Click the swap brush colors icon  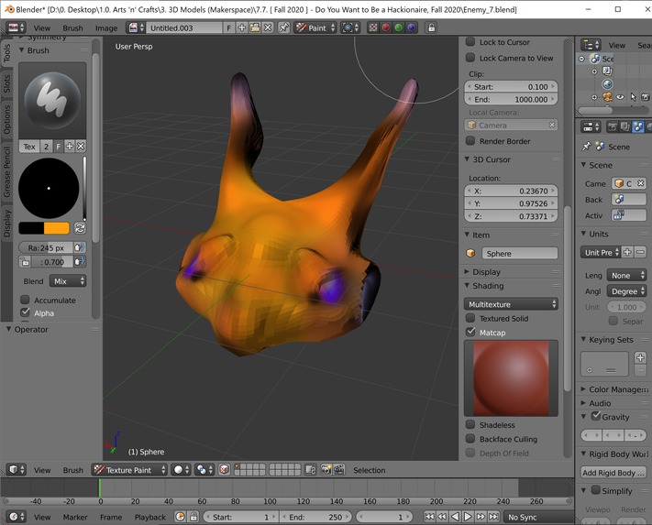80,228
